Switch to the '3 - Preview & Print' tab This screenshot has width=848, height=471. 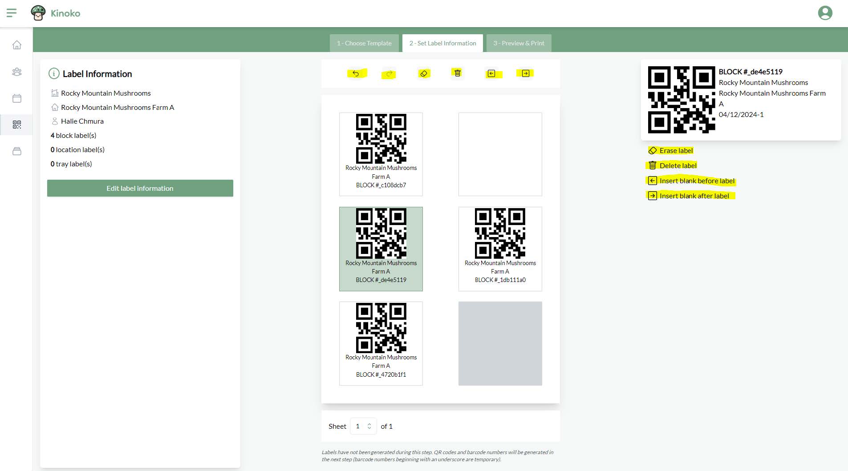(x=519, y=43)
